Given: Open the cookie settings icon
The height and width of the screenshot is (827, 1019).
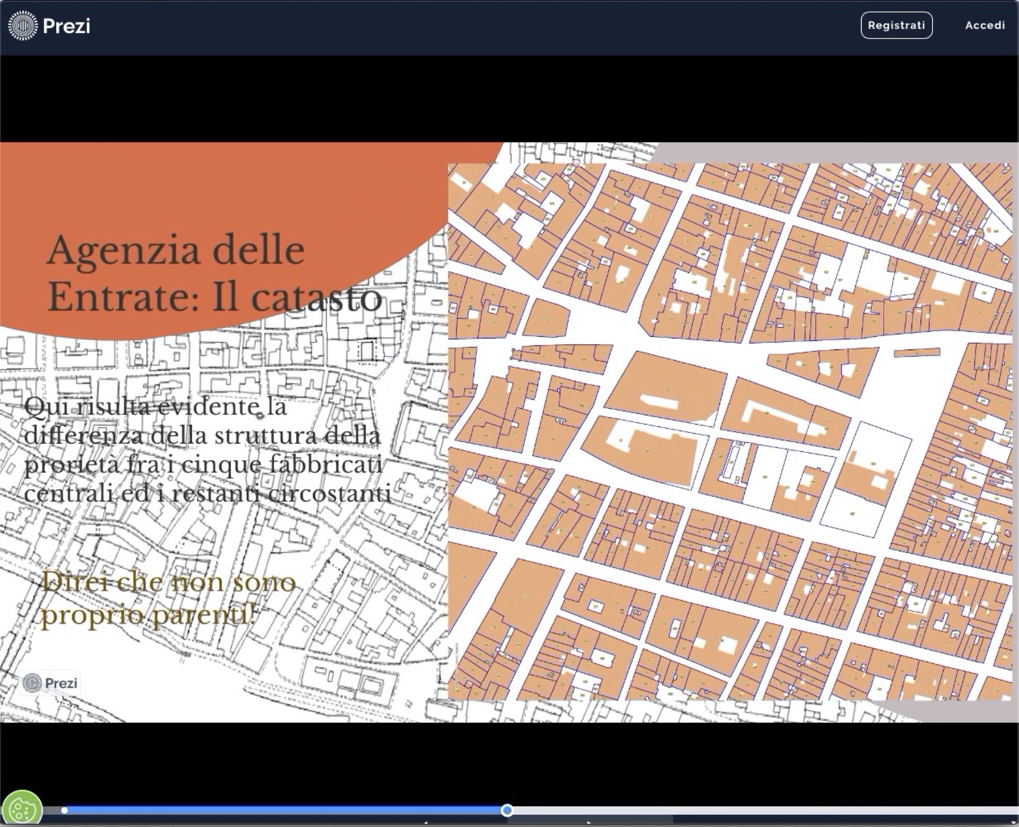Looking at the screenshot, I should click(x=21, y=809).
